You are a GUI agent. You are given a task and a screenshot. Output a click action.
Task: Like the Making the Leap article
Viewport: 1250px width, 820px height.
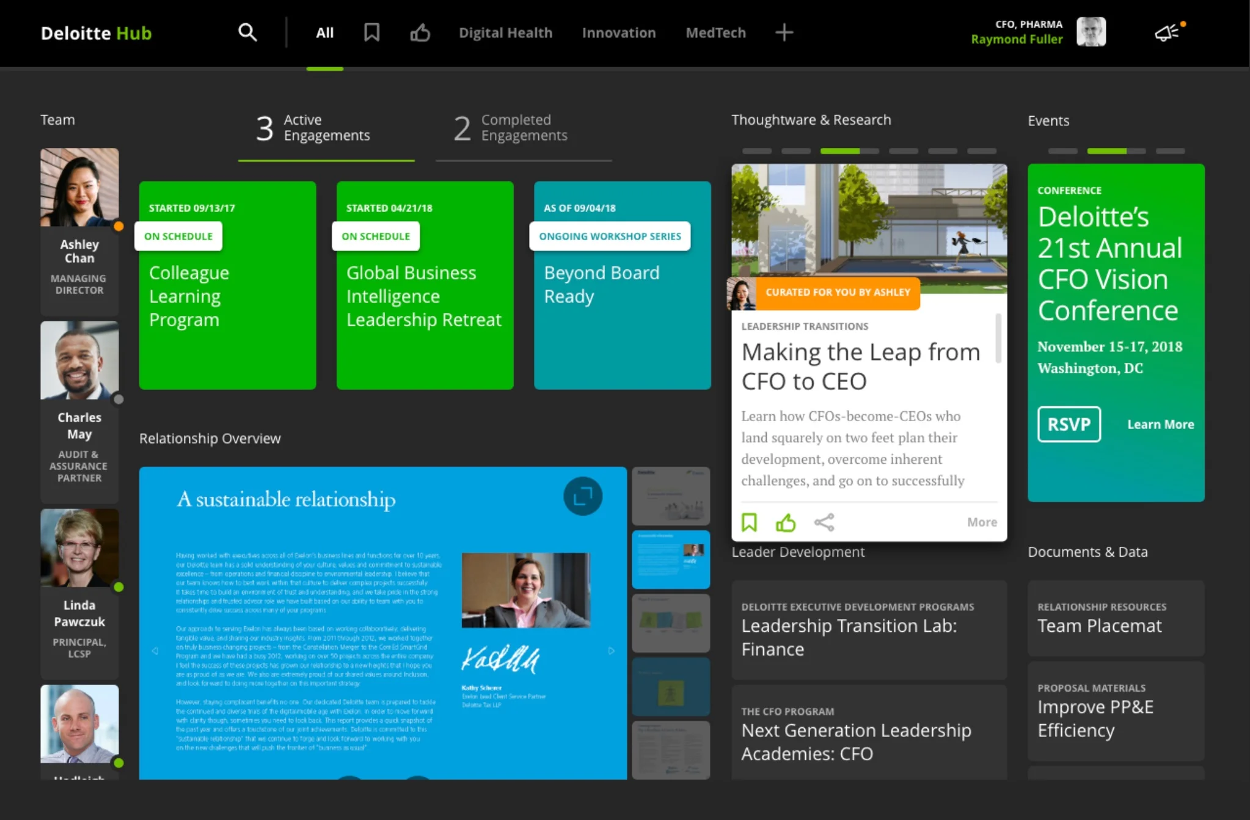pyautogui.click(x=786, y=522)
